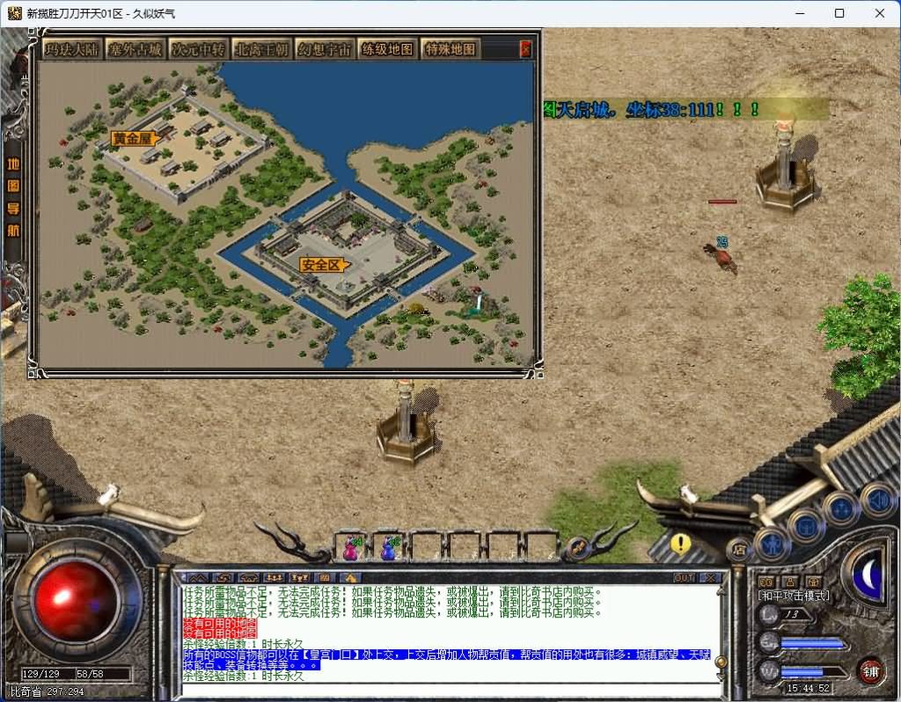The image size is (901, 702).
Task: Toggle 和平攻击模式 attack mode label
Action: [x=795, y=596]
